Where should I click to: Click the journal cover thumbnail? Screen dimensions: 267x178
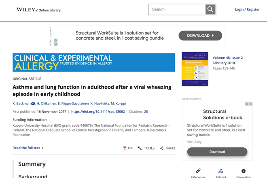click(x=195, y=69)
